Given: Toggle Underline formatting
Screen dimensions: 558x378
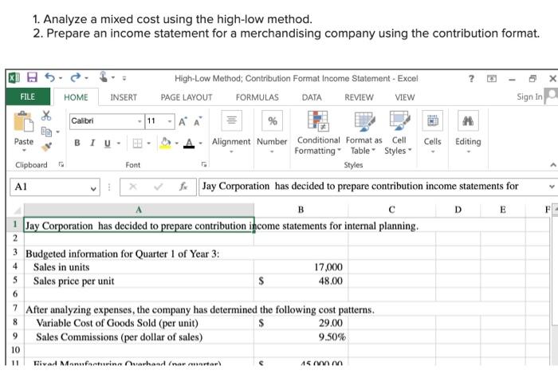Looking at the screenshot, I should (x=108, y=144).
